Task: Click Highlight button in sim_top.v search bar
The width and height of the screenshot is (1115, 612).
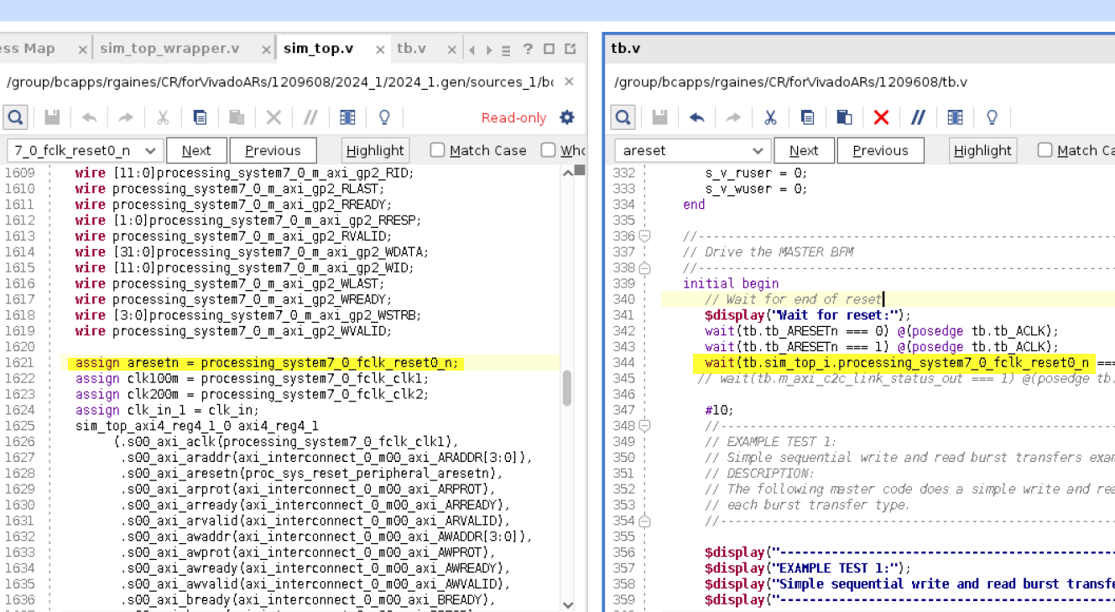Action: 375,151
